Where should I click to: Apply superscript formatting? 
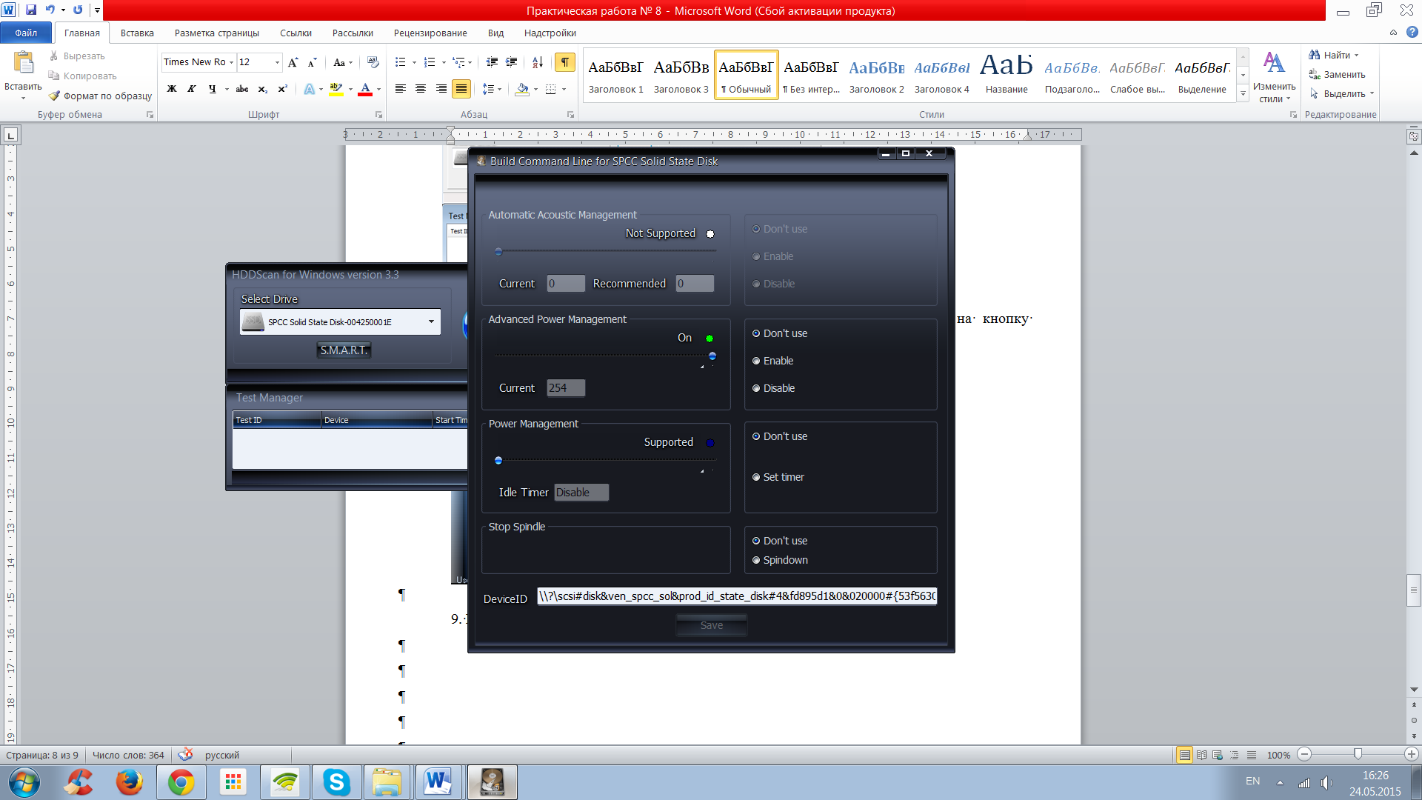282,89
